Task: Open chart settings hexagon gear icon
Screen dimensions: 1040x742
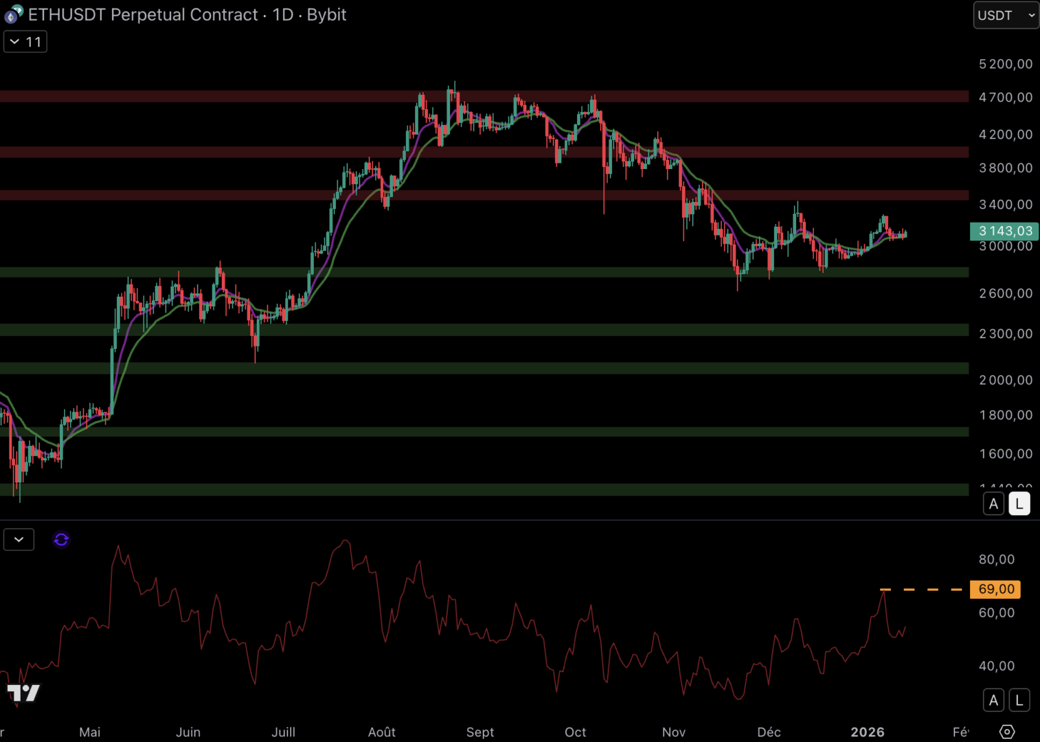Action: [x=1006, y=732]
